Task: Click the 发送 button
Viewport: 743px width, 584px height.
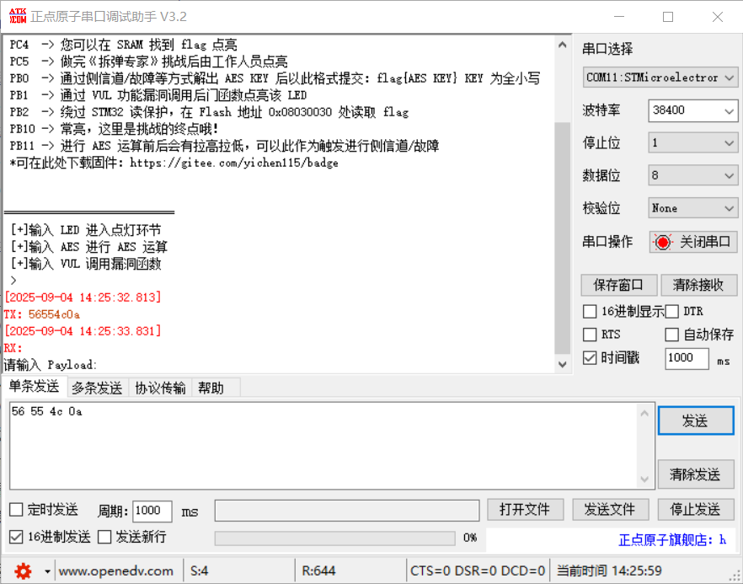Action: point(696,421)
